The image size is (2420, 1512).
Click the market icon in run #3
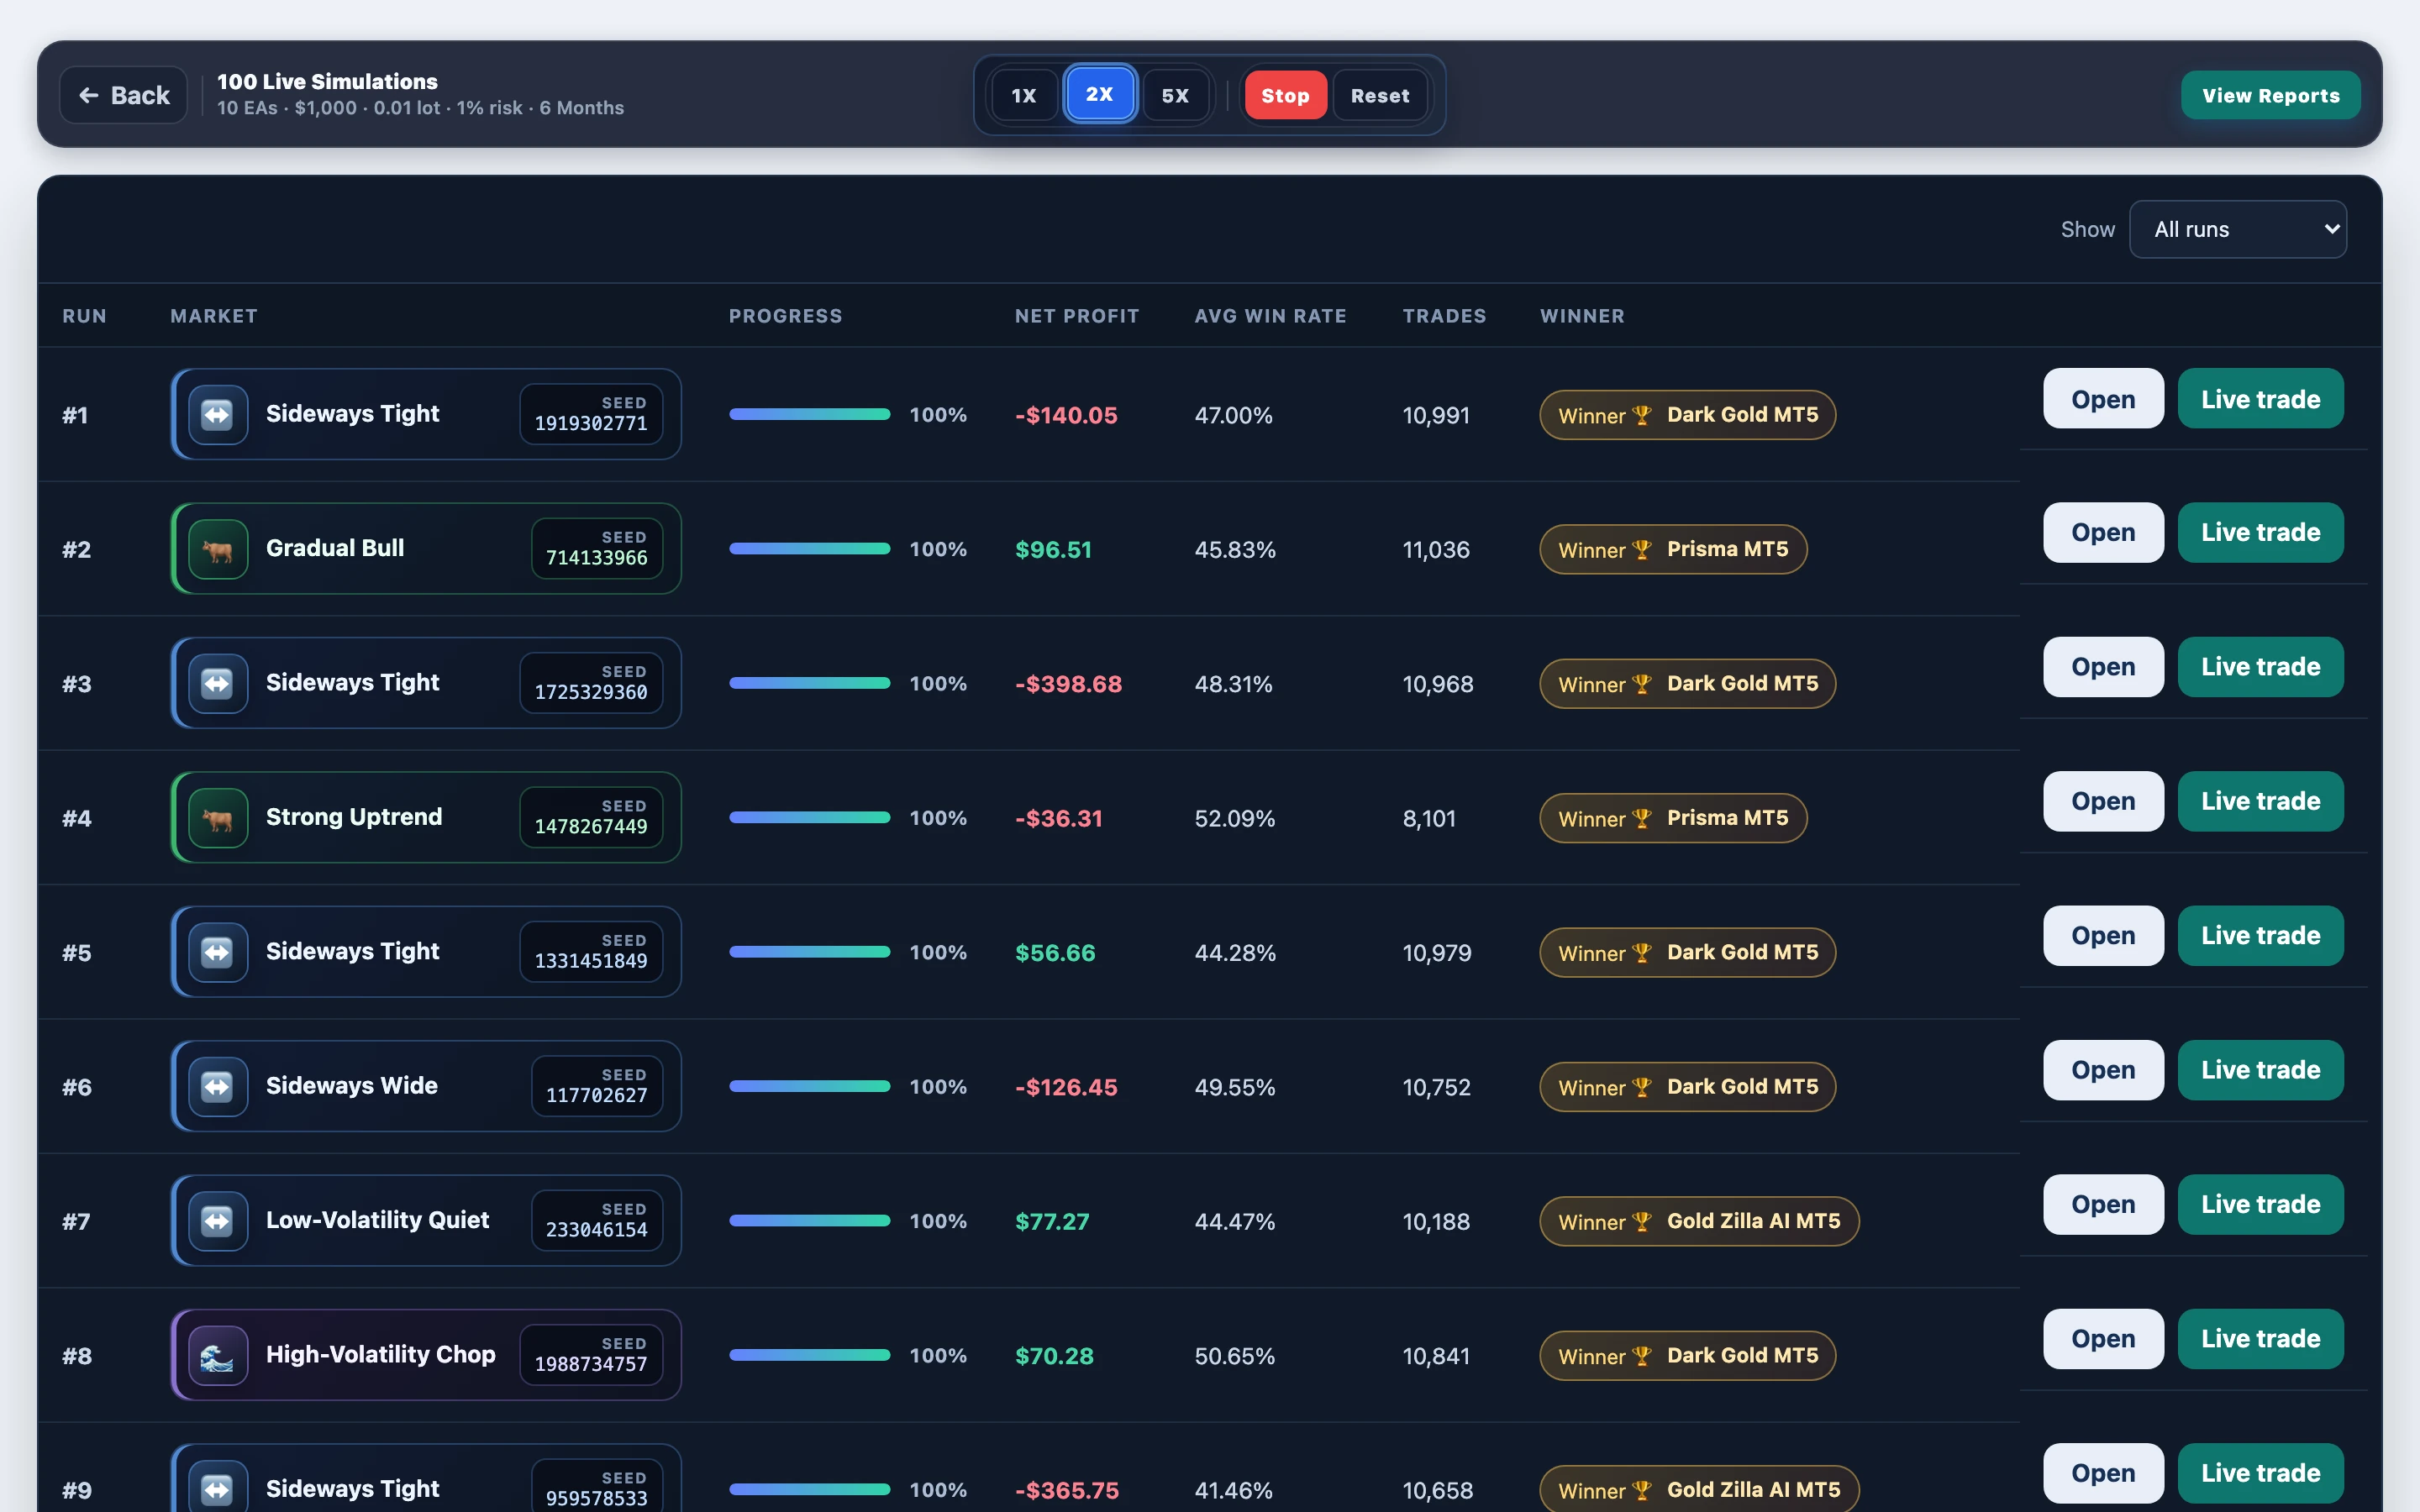tap(218, 683)
